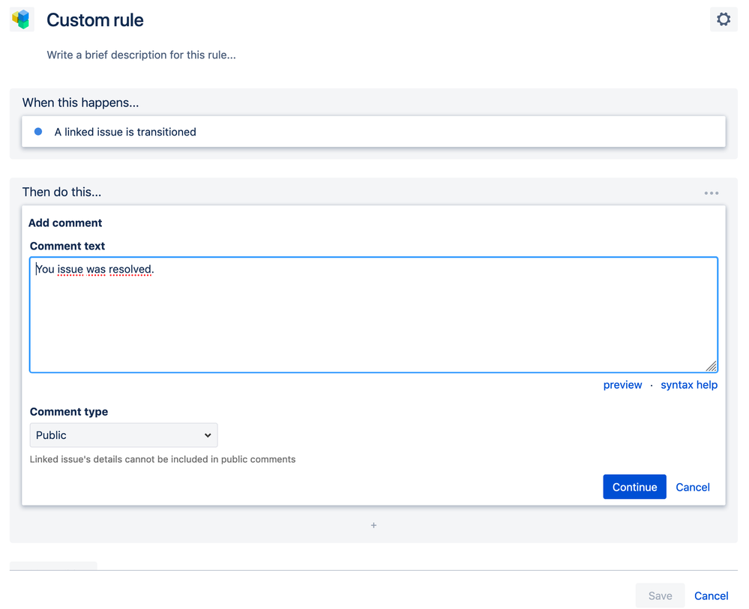Click the comment text area resize handle
This screenshot has height=609, width=749.
pyautogui.click(x=712, y=366)
